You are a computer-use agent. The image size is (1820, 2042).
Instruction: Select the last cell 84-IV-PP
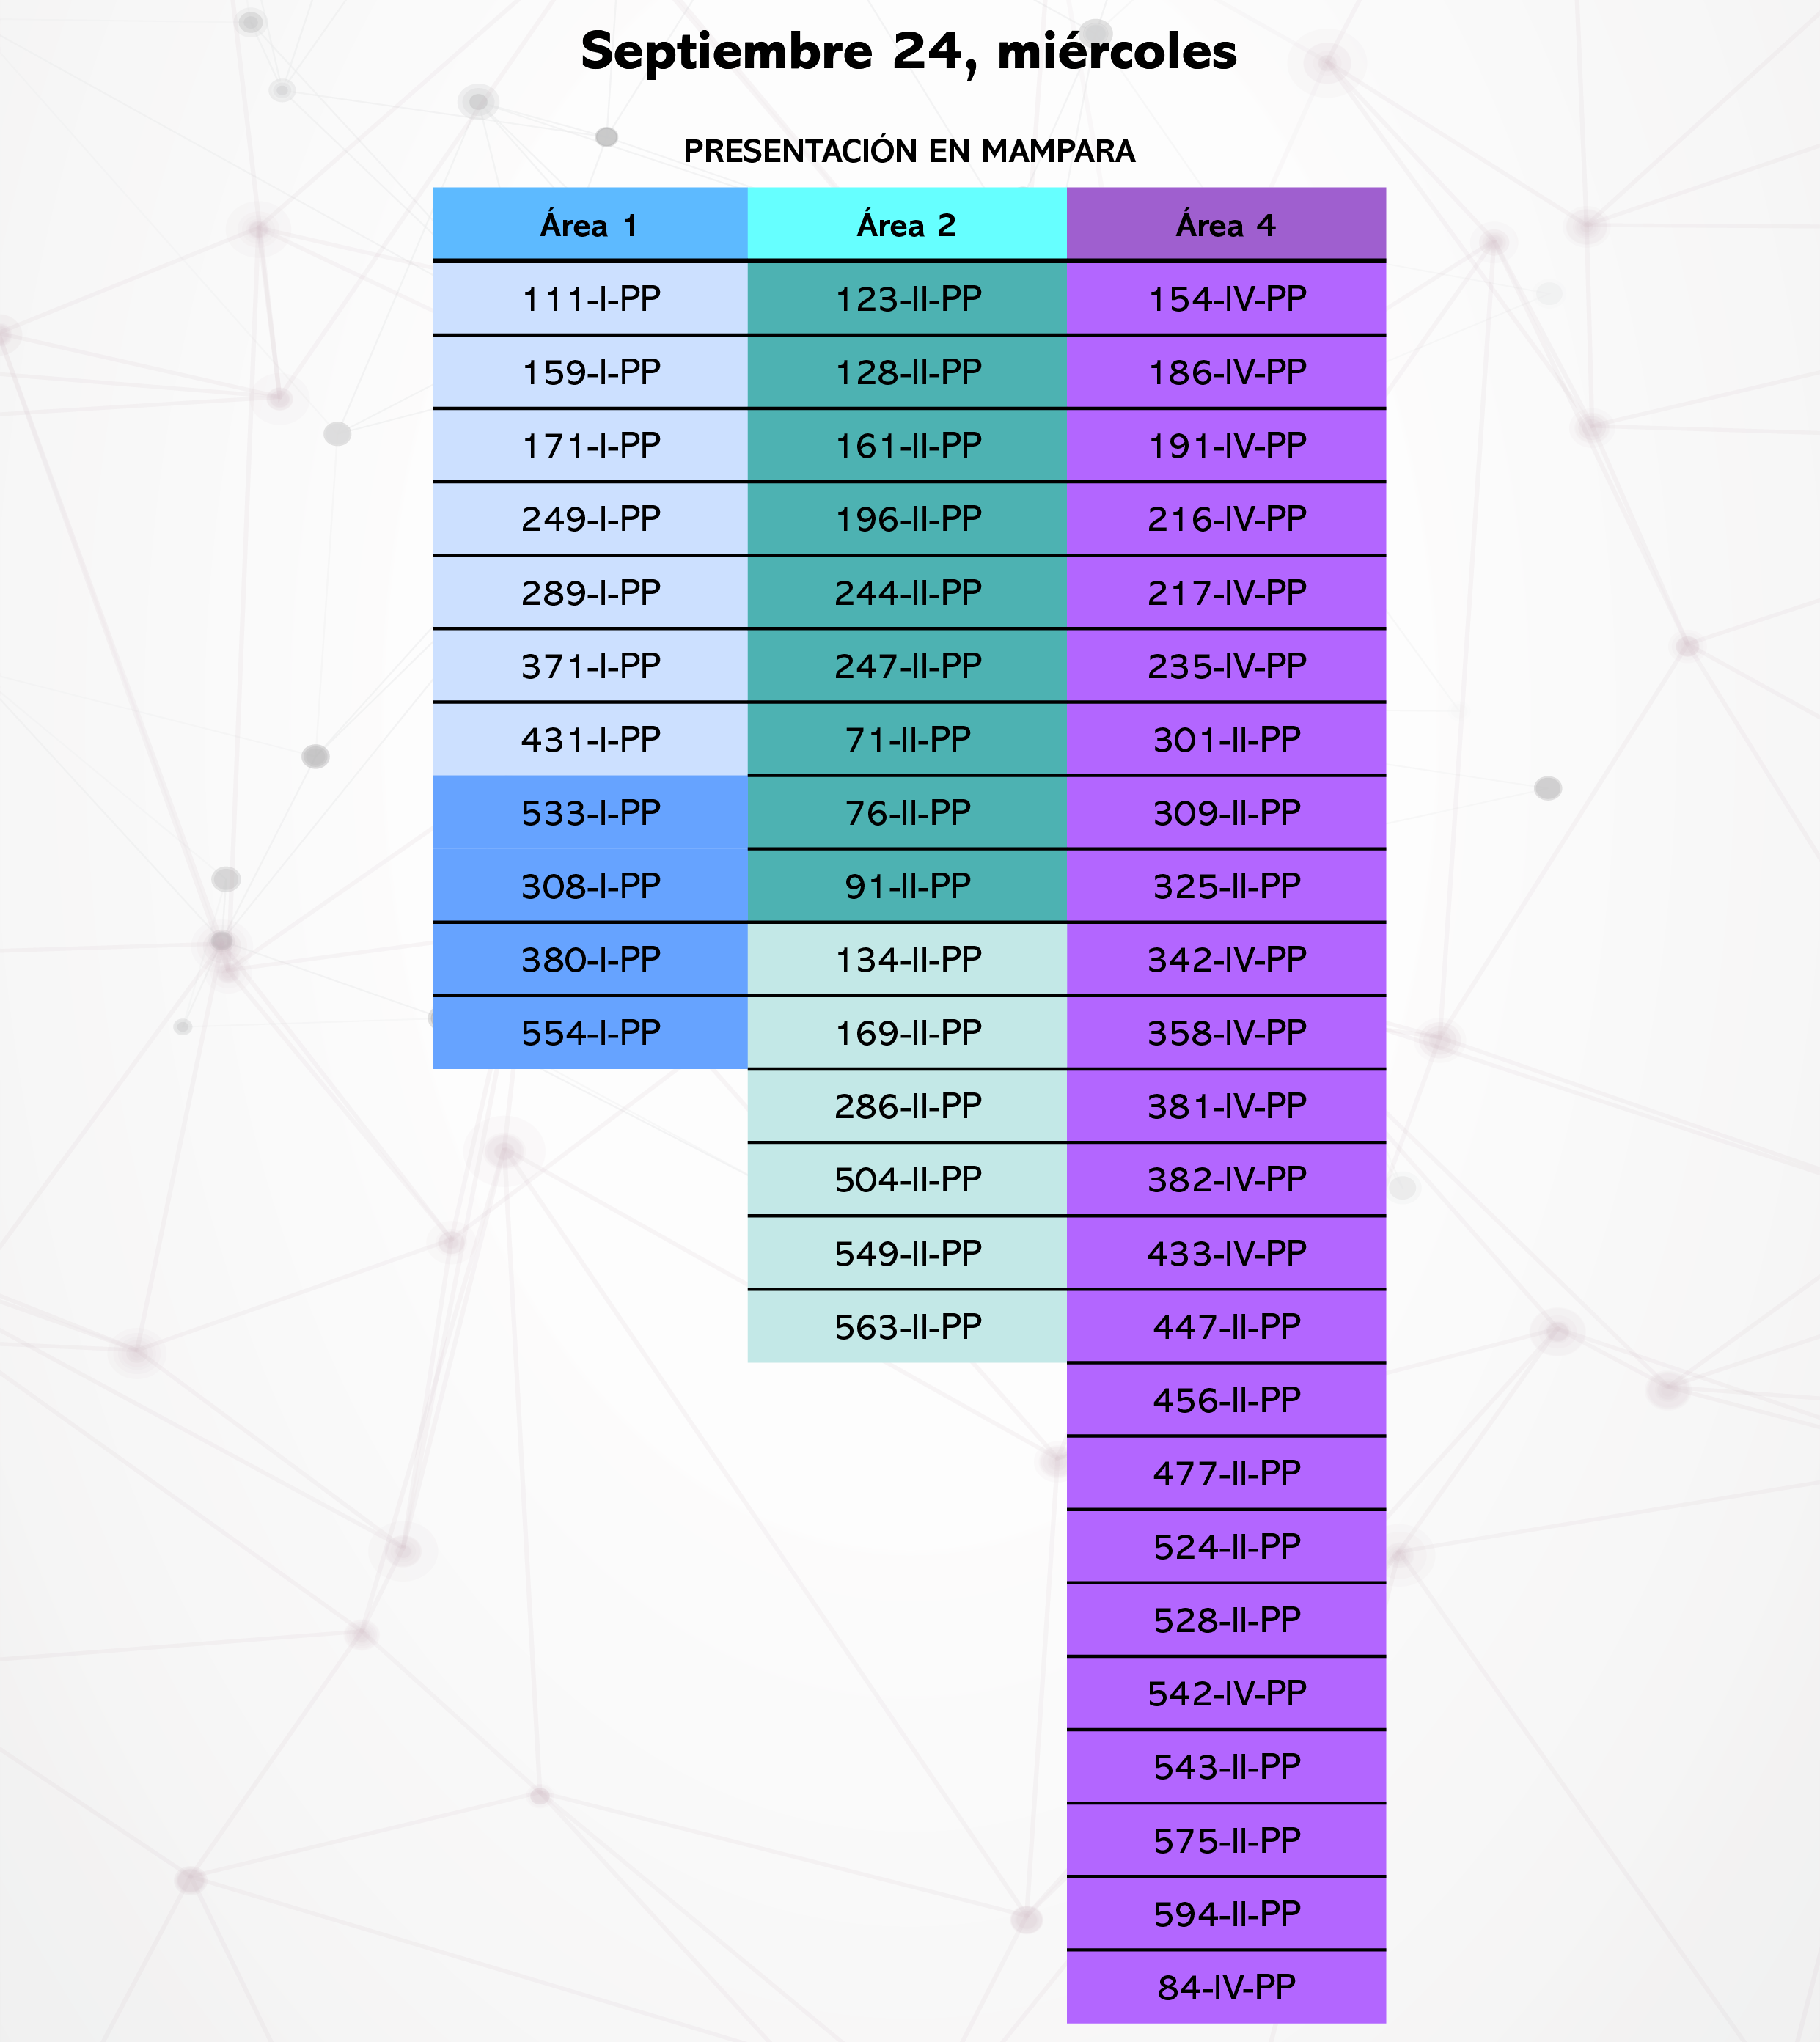[x=1226, y=1988]
